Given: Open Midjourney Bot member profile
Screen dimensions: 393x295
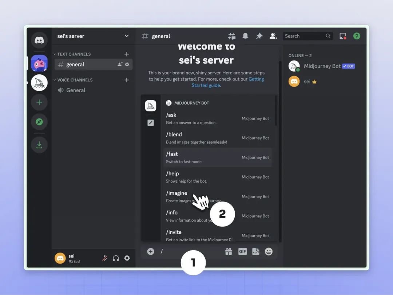Looking at the screenshot, I should click(322, 66).
